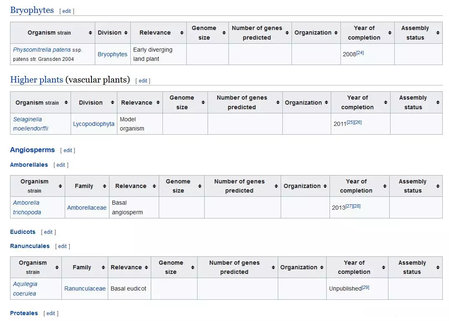Open citation 29 next to Unpublished
Screen dimensions: 449x321
[x=365, y=287]
